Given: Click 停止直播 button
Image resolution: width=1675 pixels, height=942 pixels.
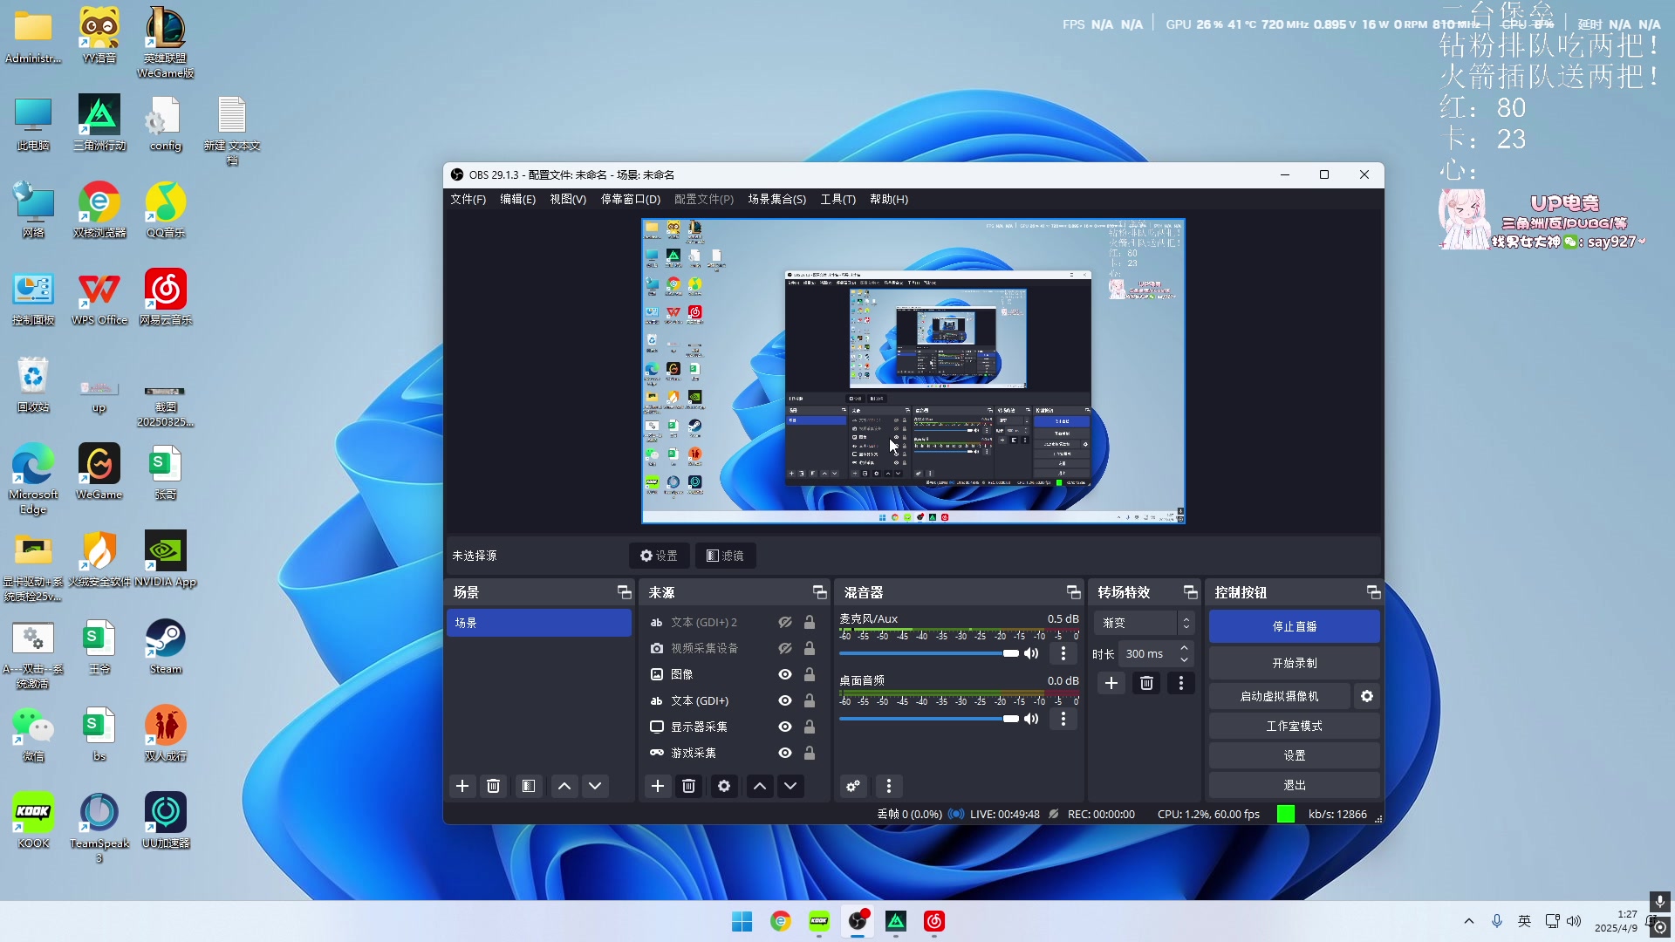Looking at the screenshot, I should pos(1295,626).
